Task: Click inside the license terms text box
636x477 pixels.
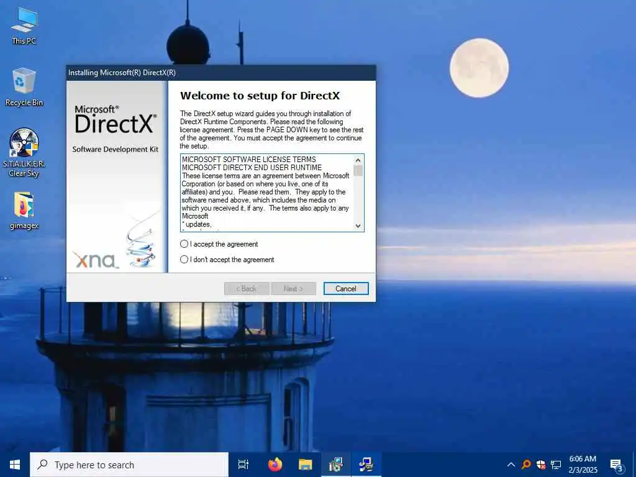Action: click(267, 193)
